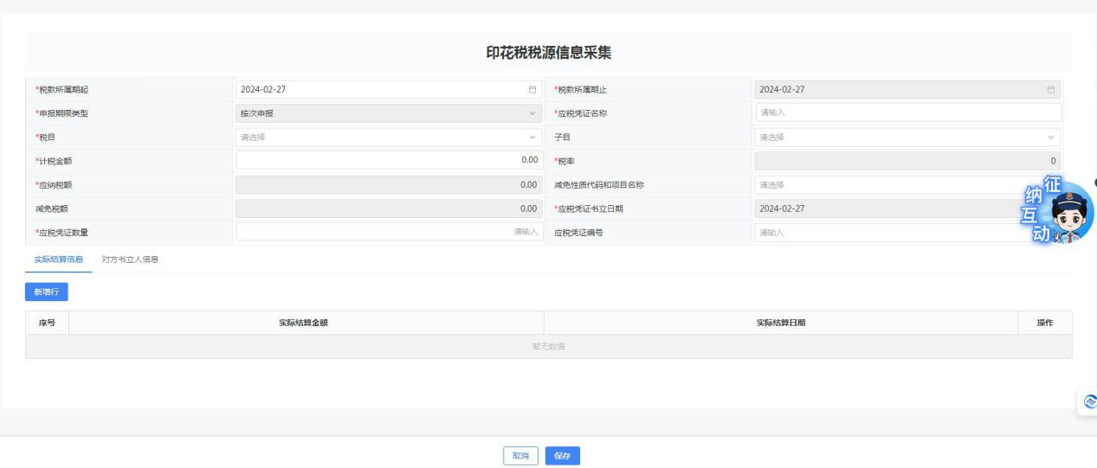This screenshot has width=1097, height=468.
Task: Click the 应税凭证名称 input field
Action: (907, 112)
